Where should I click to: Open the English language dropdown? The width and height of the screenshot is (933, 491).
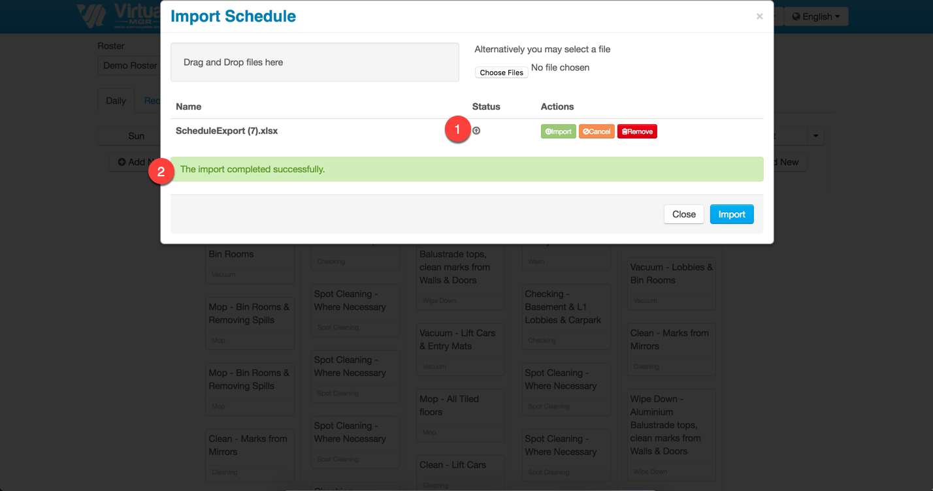(x=815, y=17)
